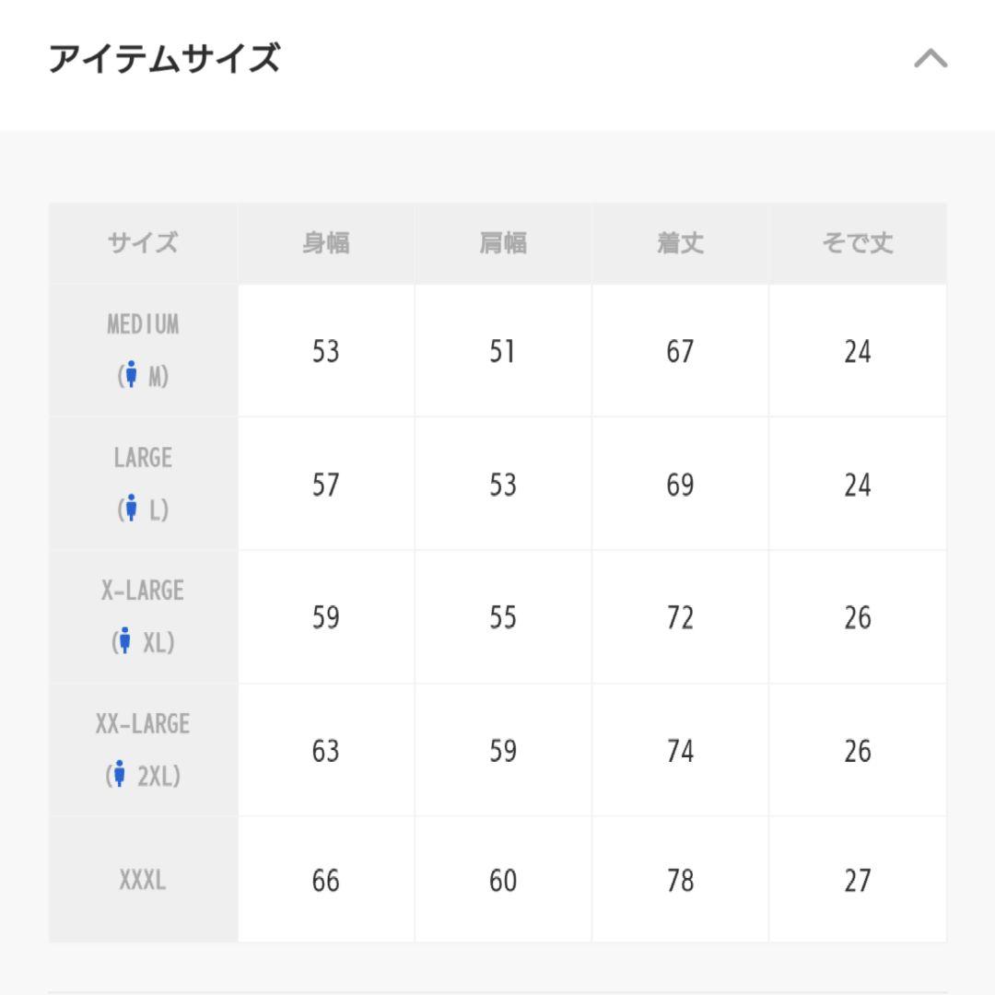Click the 身幅 column header
The image size is (995, 995).
coord(325,243)
